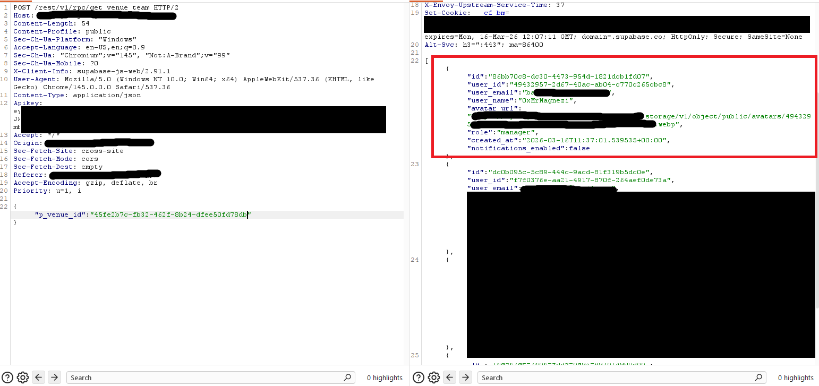Viewport: 819px width, 386px height.
Task: Go to previous match in the response search
Action: 449,378
